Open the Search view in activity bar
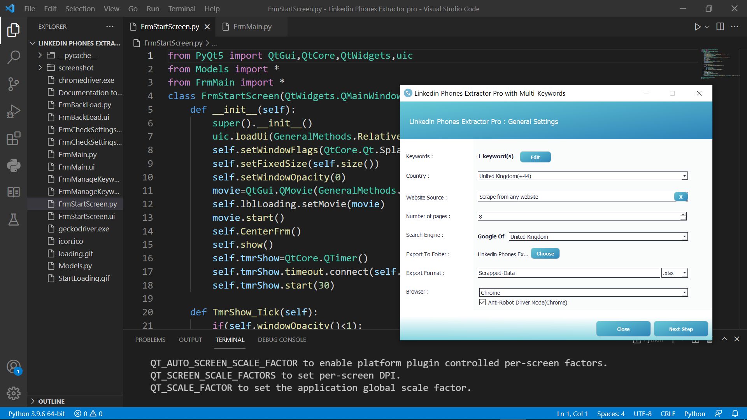The width and height of the screenshot is (747, 420). [14, 57]
